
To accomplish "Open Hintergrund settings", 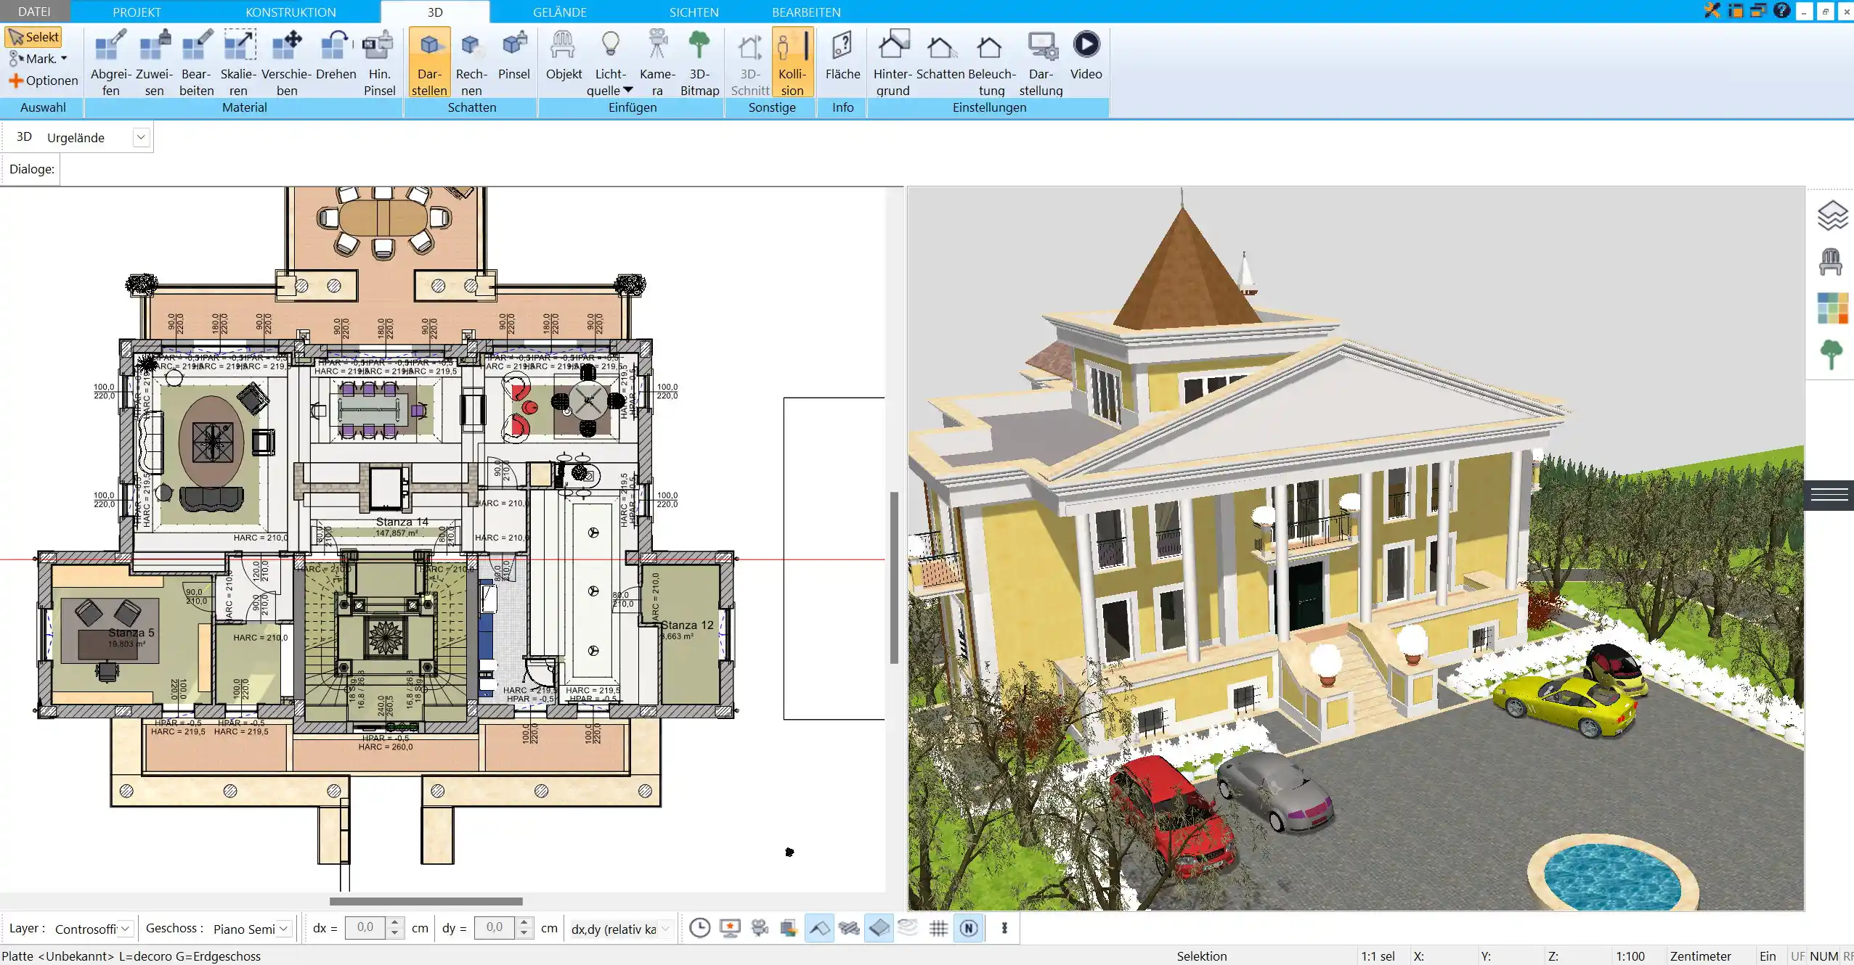I will [x=893, y=62].
